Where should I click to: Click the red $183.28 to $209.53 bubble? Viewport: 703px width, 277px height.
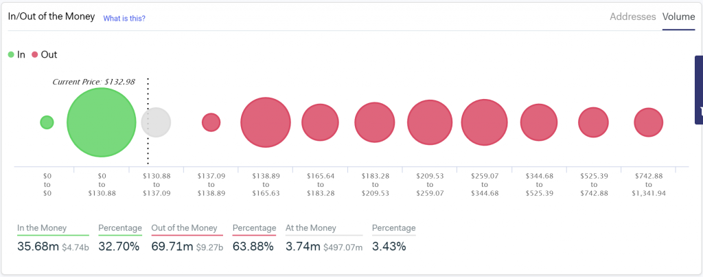tap(375, 122)
